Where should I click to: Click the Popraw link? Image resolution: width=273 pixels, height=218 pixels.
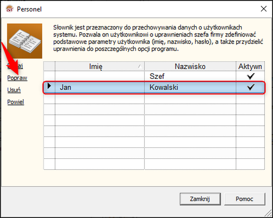click(x=17, y=78)
